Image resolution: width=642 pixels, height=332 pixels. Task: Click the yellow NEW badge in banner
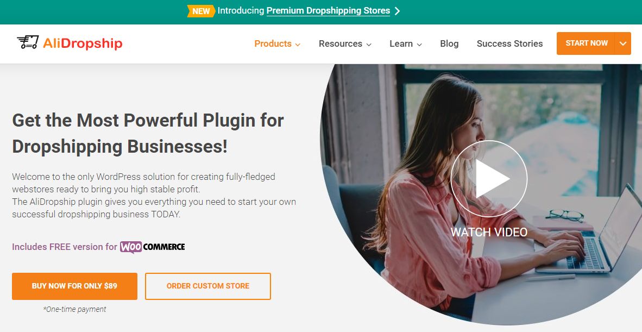click(x=201, y=11)
